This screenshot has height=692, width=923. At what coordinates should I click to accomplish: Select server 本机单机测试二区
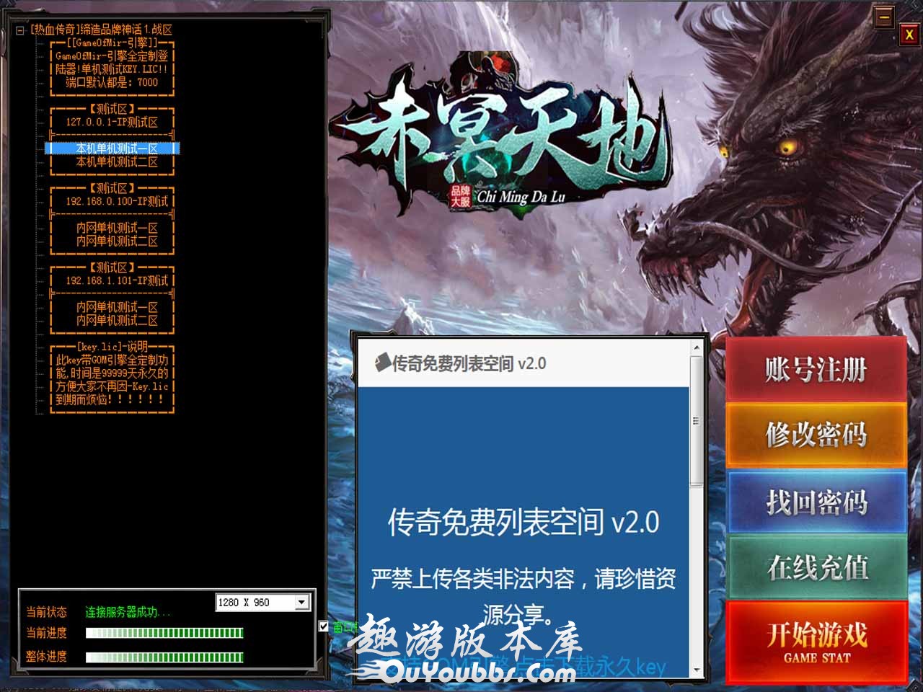[x=112, y=162]
